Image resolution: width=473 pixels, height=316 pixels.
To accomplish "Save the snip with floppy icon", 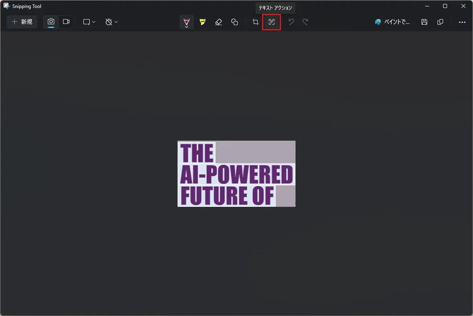I will point(424,22).
